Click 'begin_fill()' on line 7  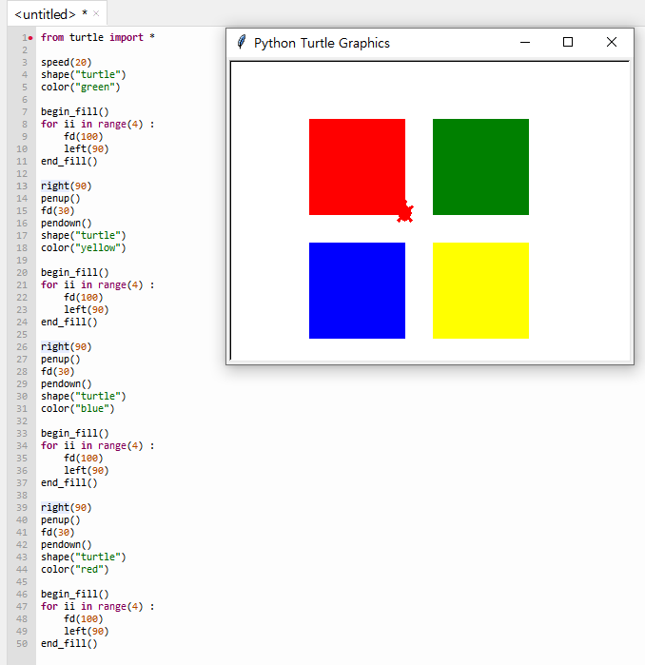[x=74, y=111]
